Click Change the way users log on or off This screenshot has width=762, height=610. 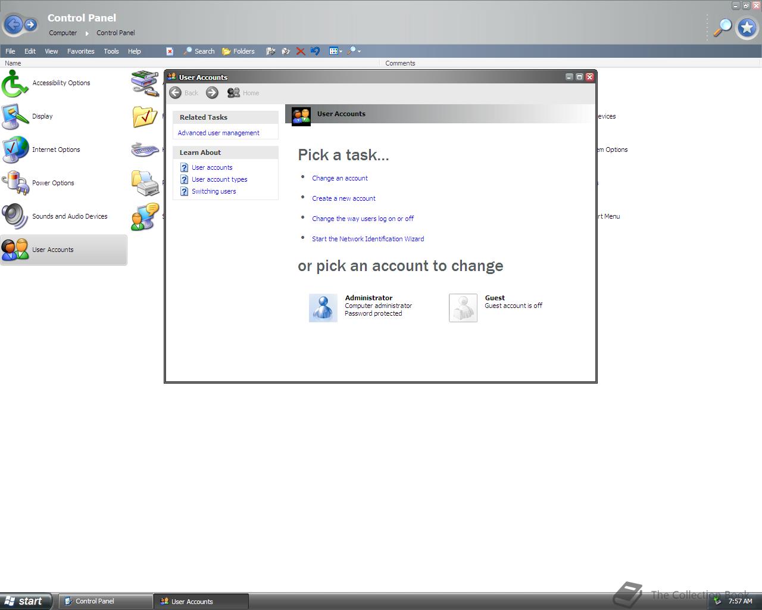363,219
